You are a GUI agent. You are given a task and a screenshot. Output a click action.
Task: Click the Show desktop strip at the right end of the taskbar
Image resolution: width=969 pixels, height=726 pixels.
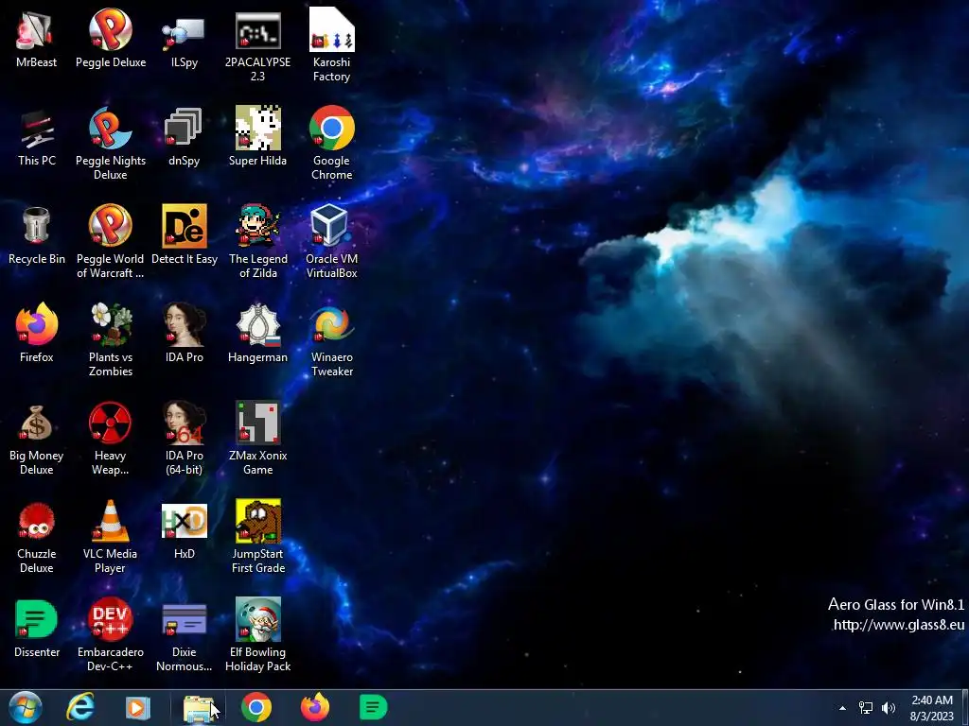pos(965,707)
